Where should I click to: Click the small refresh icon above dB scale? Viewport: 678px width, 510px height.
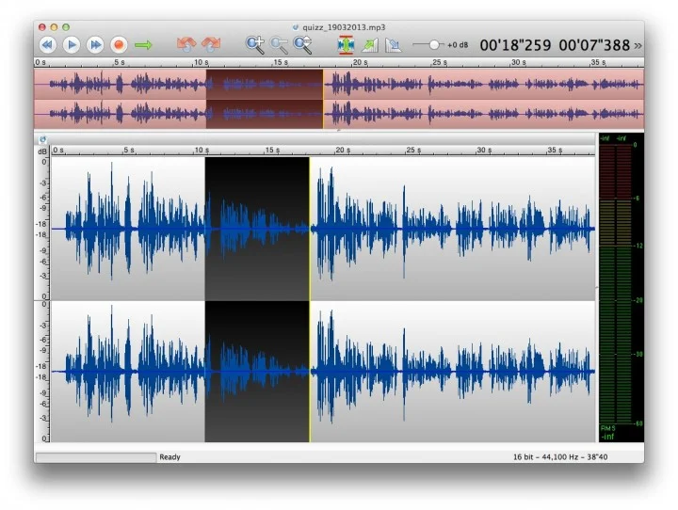pos(42,139)
